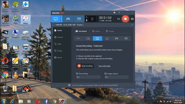The width and height of the screenshot is (185, 104).
Task: Click the Stop recording button
Action: 85,66
